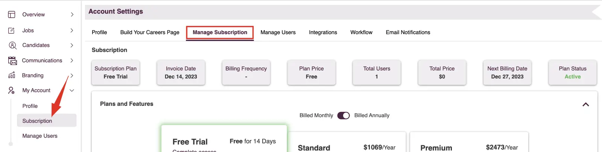The width and height of the screenshot is (602, 152).
Task: Click the Jobs edit icon
Action: 12,30
